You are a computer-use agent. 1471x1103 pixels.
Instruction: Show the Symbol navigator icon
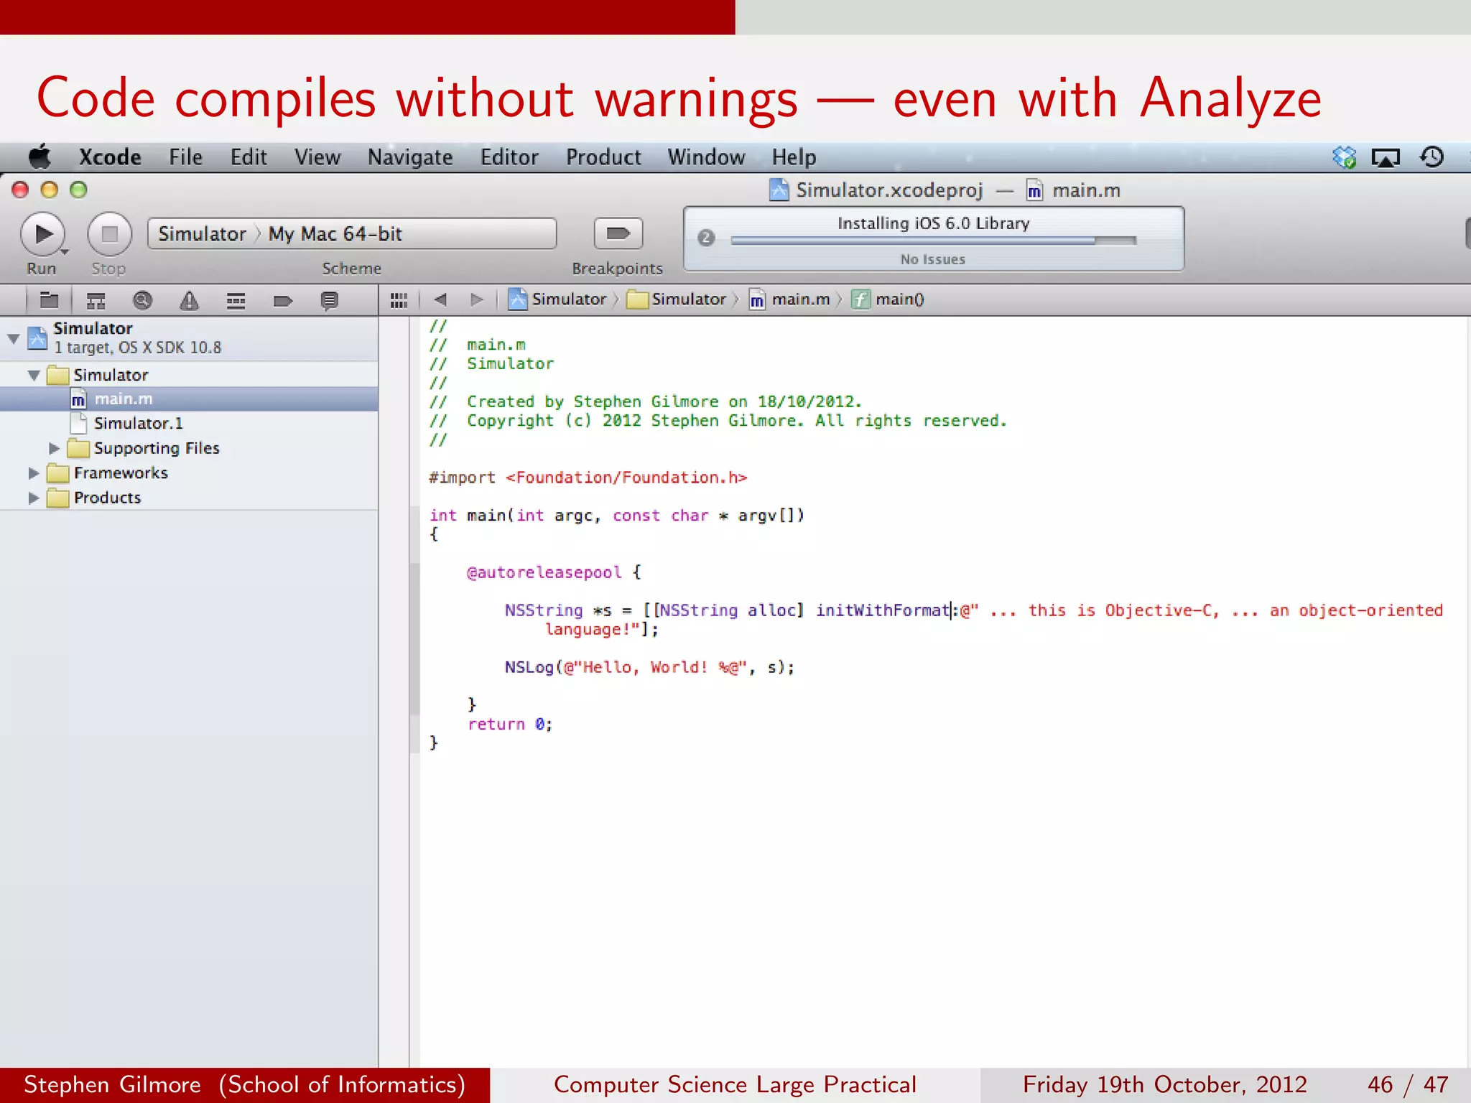click(96, 300)
